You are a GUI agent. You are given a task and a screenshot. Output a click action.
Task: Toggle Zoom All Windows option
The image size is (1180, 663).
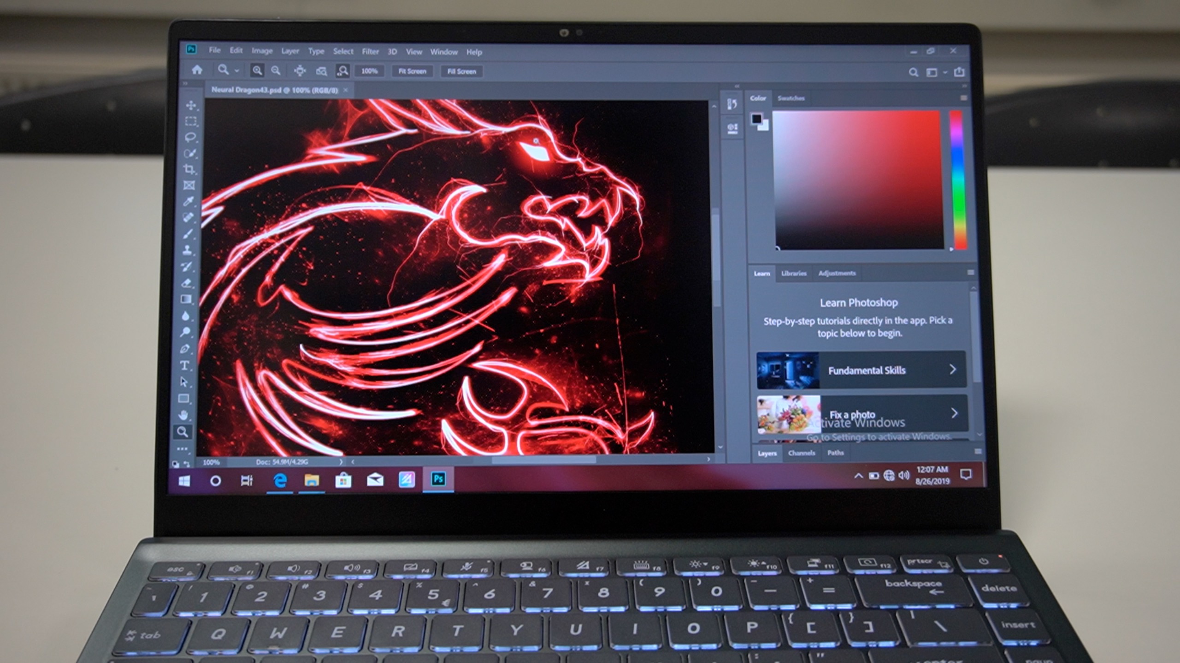pyautogui.click(x=321, y=71)
